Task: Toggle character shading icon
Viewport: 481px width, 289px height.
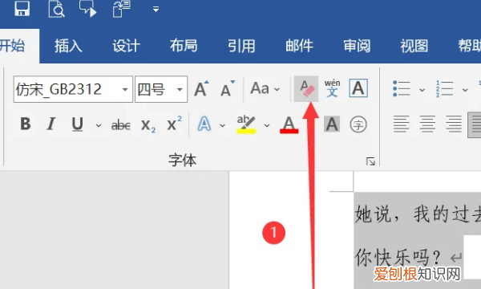Action: pos(332,124)
